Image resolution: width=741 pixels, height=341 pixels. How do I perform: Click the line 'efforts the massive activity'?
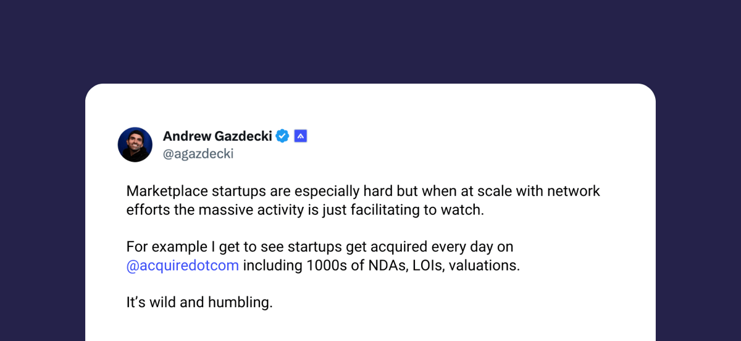point(305,210)
